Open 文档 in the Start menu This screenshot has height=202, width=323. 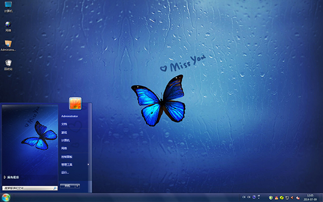coord(64,124)
